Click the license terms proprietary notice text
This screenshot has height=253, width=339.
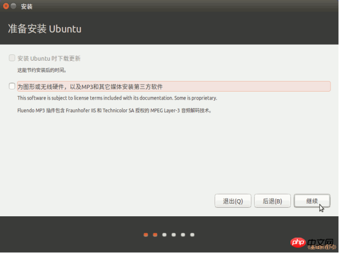[117, 98]
